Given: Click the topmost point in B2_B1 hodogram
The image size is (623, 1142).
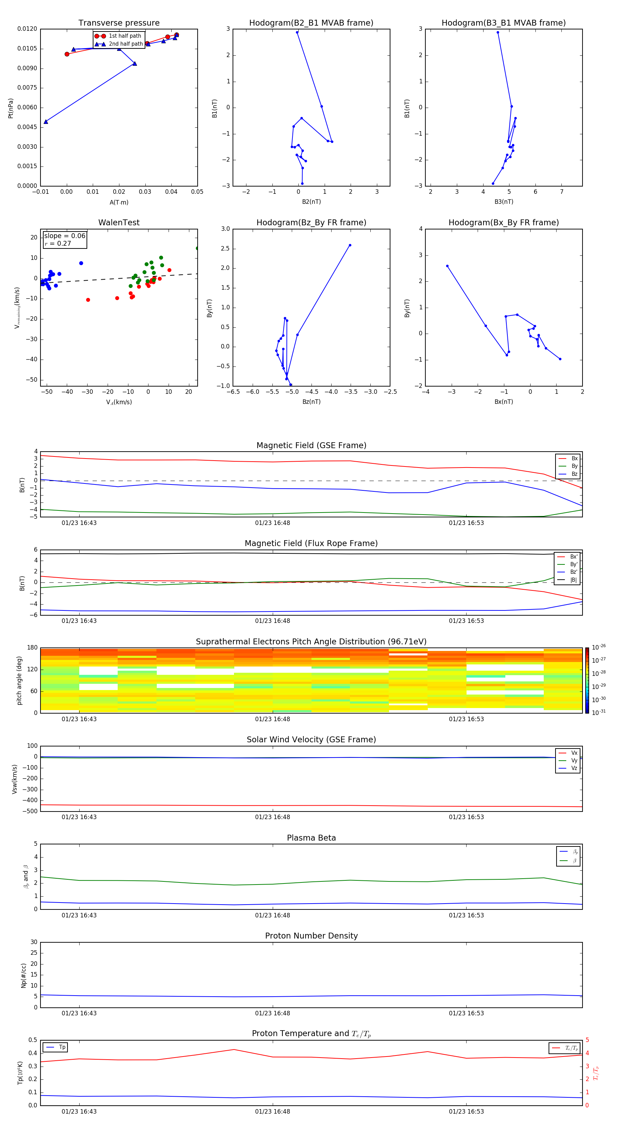Looking at the screenshot, I should click(x=297, y=33).
